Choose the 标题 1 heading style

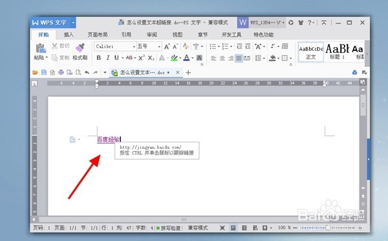[x=338, y=52]
